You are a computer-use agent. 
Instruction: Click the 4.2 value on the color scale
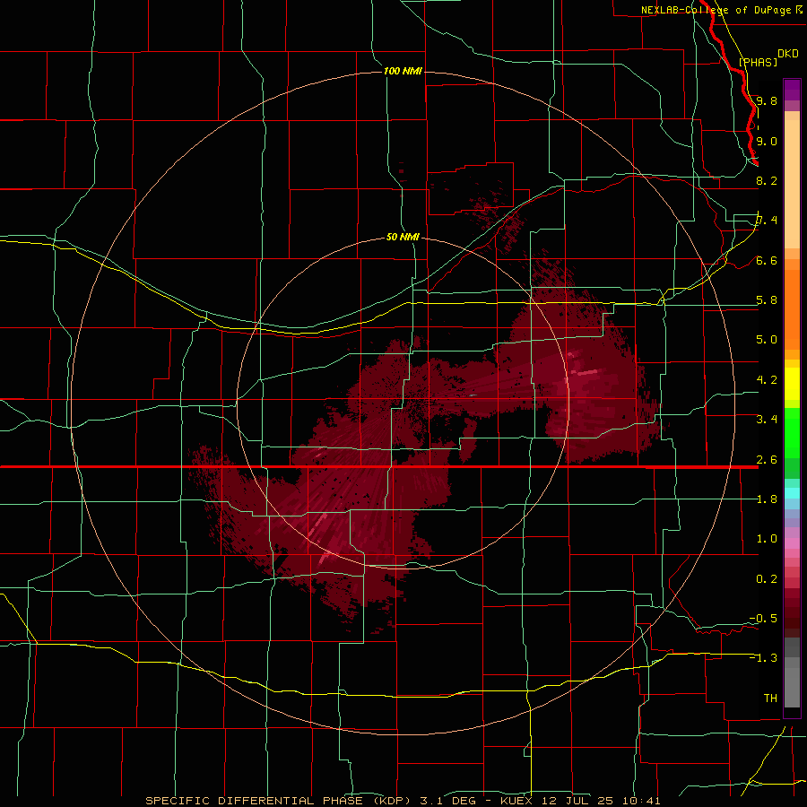(x=767, y=380)
